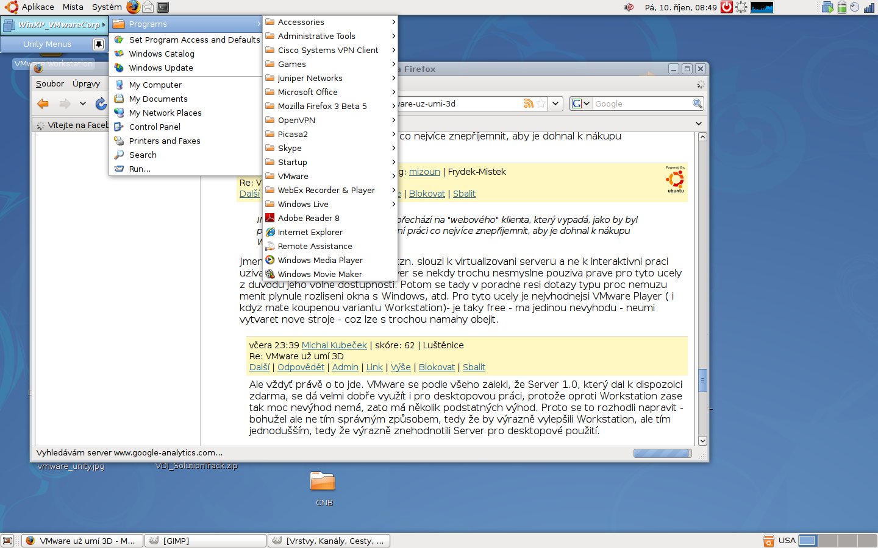This screenshot has height=548, width=878.
Task: Click the battery status icon
Action: (x=842, y=7)
